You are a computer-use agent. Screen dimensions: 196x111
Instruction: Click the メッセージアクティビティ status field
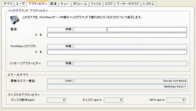pos(60,64)
